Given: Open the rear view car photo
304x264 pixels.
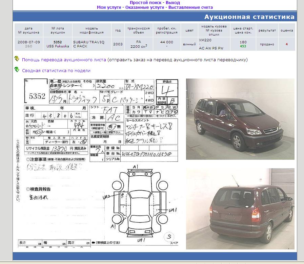Looking at the screenshot, I should click(x=240, y=209).
